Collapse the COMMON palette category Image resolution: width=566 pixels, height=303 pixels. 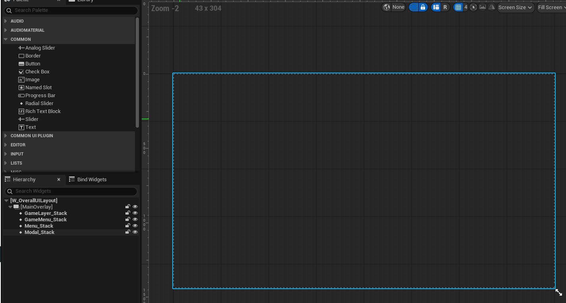coord(6,39)
